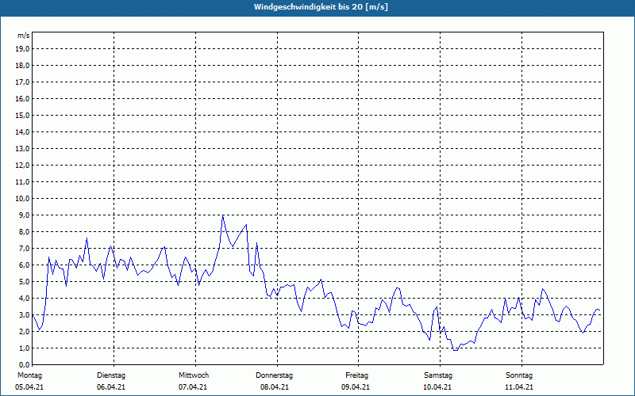Select the 17,0 y-axis value

(x=23, y=82)
